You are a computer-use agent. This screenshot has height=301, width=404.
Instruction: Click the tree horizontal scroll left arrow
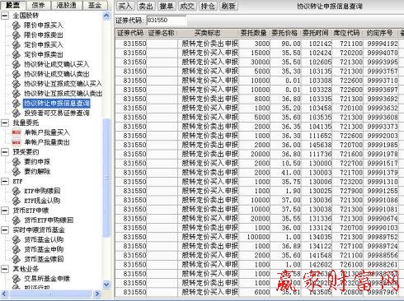tap(4, 294)
